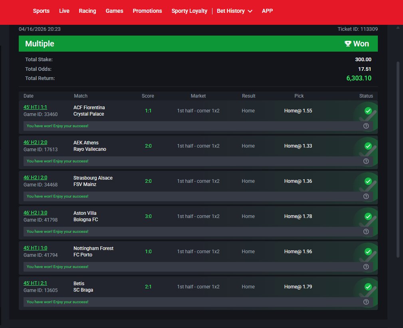Click the scrollbar up arrow

point(398,28)
